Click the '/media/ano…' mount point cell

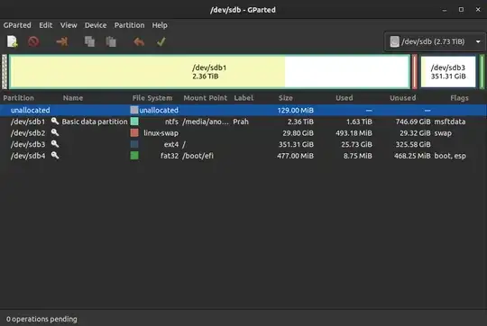[x=206, y=122]
